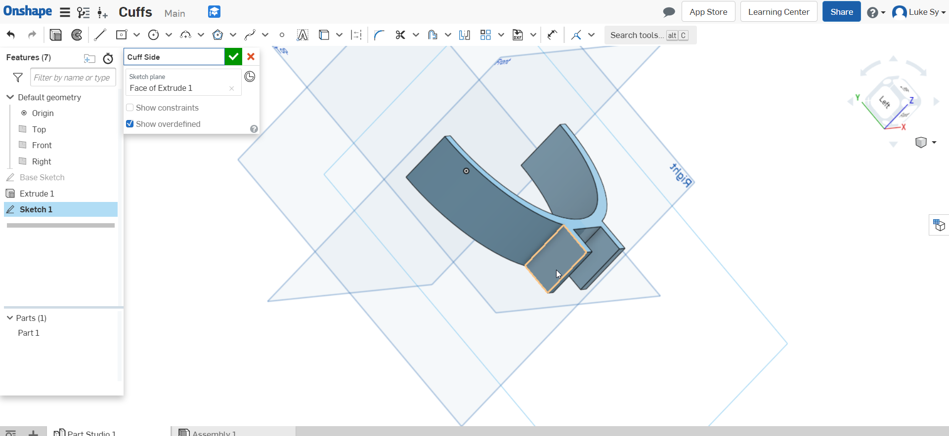Image resolution: width=949 pixels, height=436 pixels.
Task: Expand the trim tool dropdown arrow
Action: pos(416,35)
